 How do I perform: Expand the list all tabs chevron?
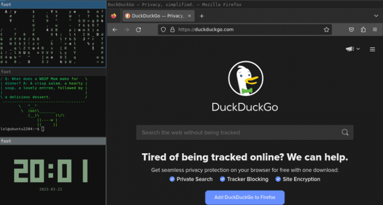point(376,16)
